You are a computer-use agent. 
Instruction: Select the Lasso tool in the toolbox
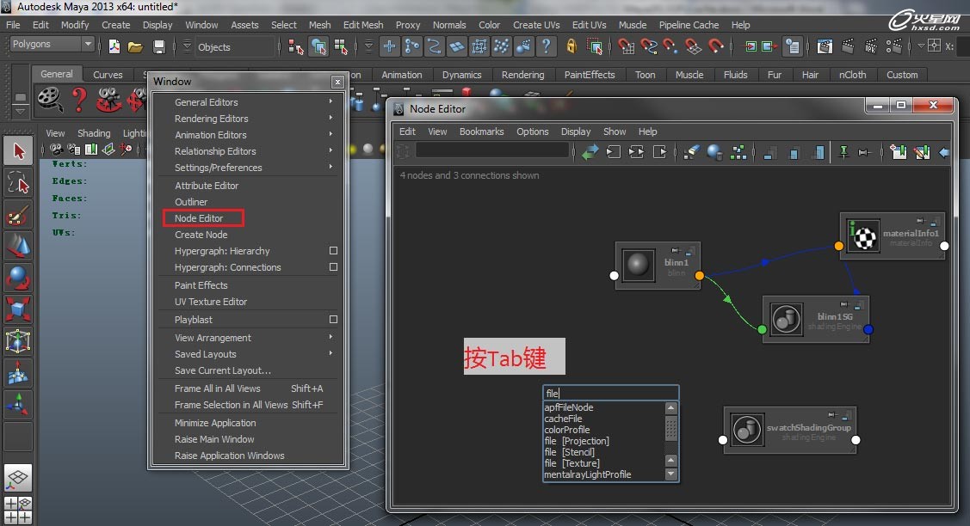18,182
